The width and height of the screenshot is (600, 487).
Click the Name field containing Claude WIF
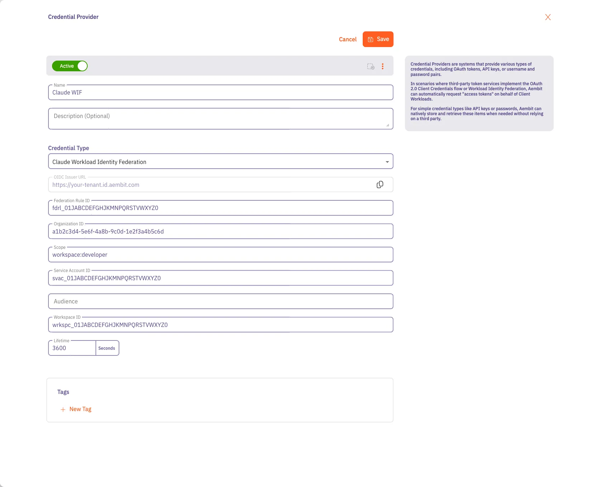pyautogui.click(x=221, y=92)
